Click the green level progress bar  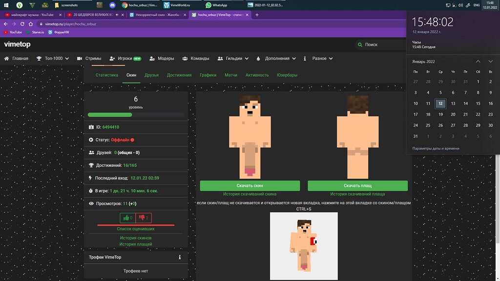click(x=110, y=115)
